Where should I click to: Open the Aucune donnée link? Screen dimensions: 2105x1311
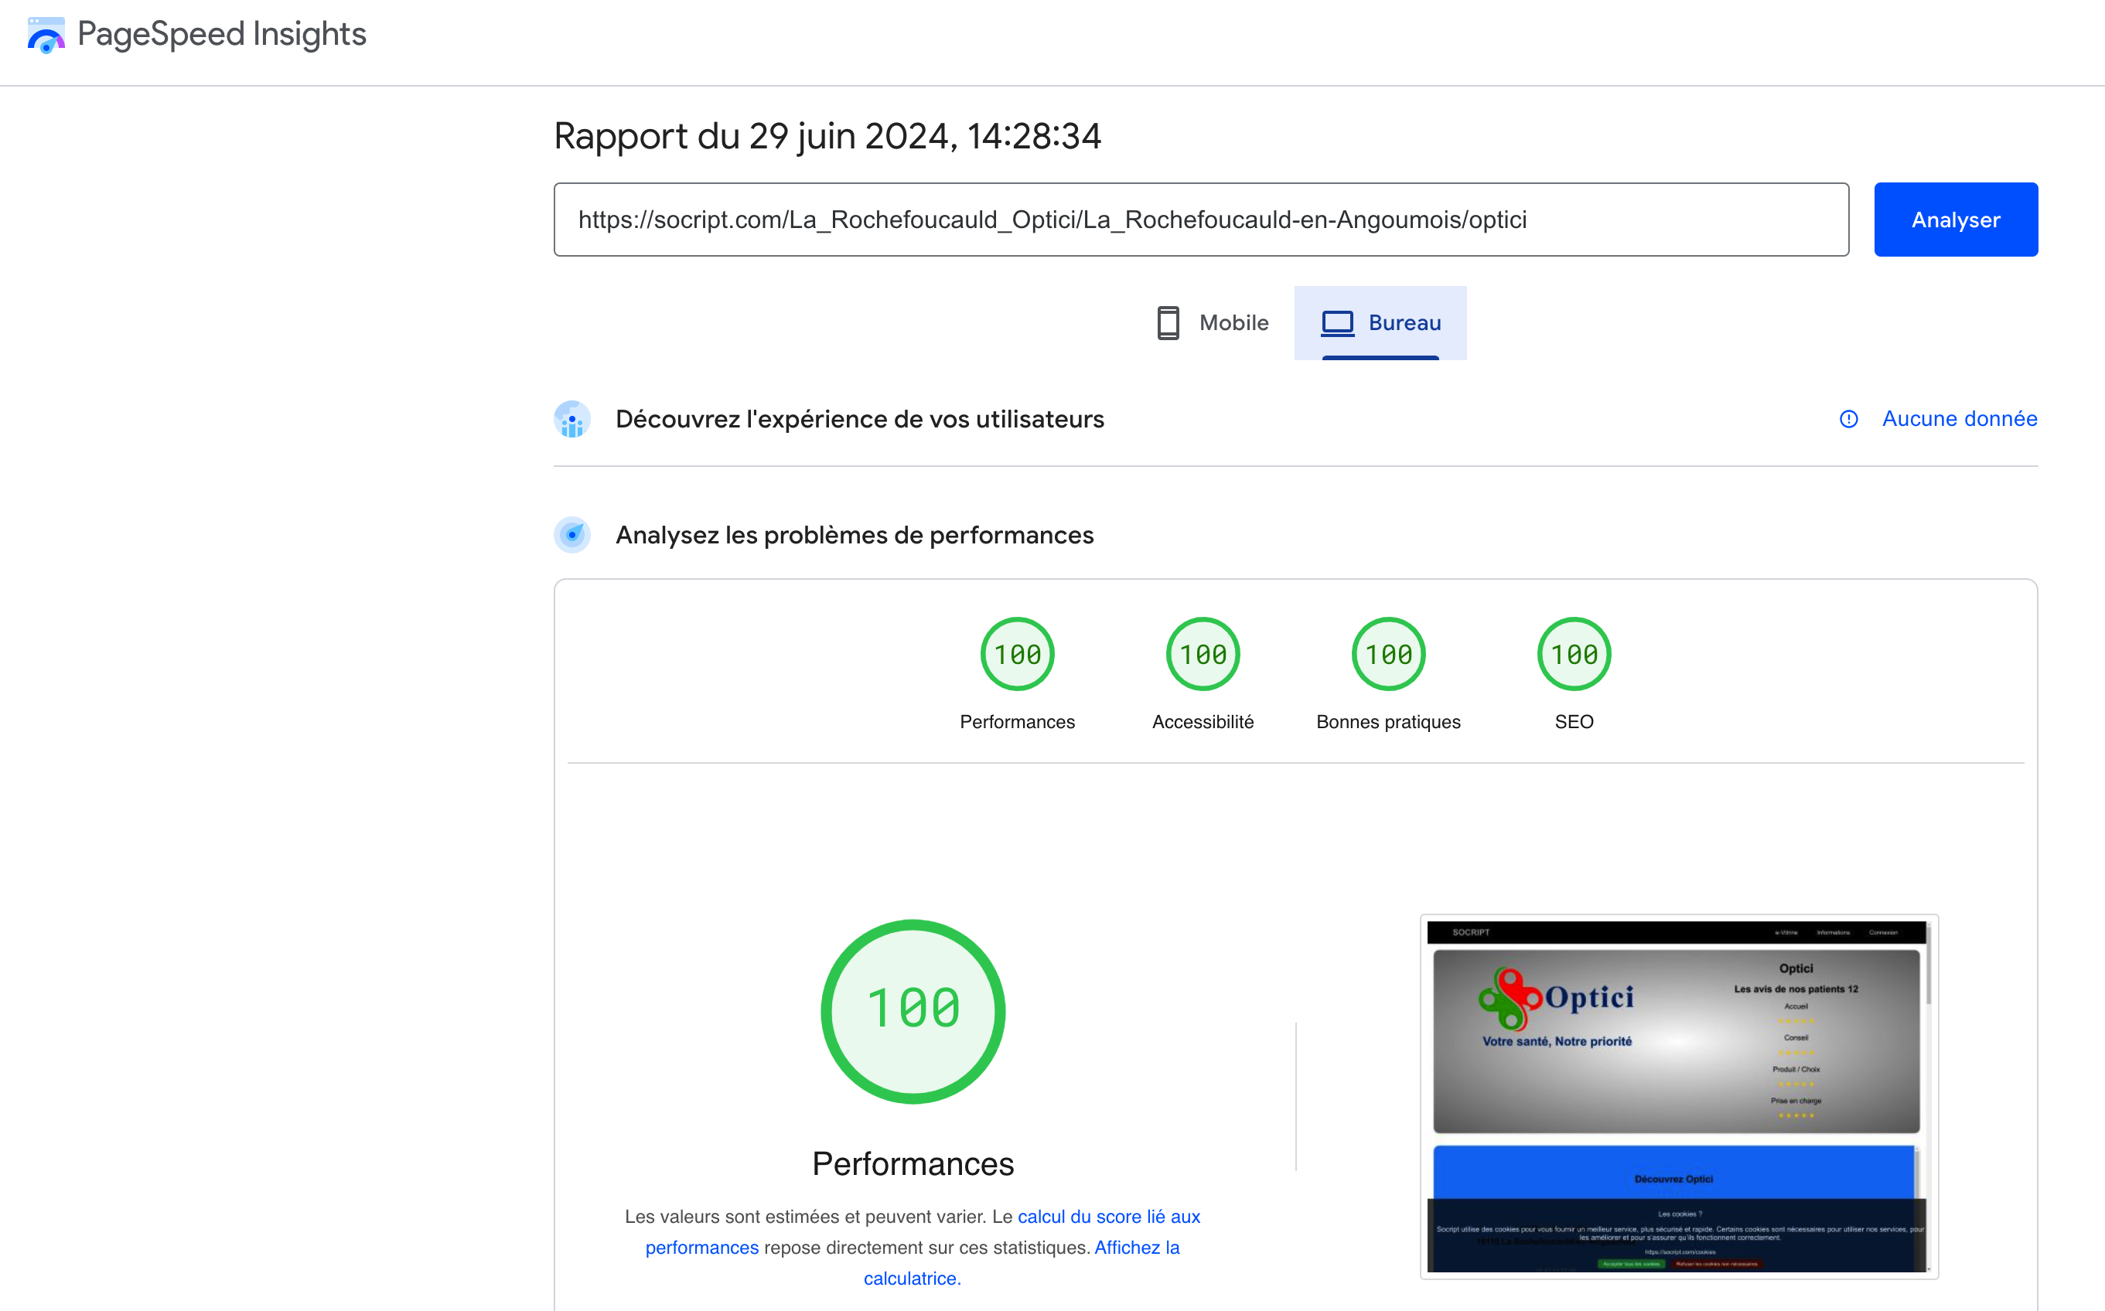(1958, 419)
